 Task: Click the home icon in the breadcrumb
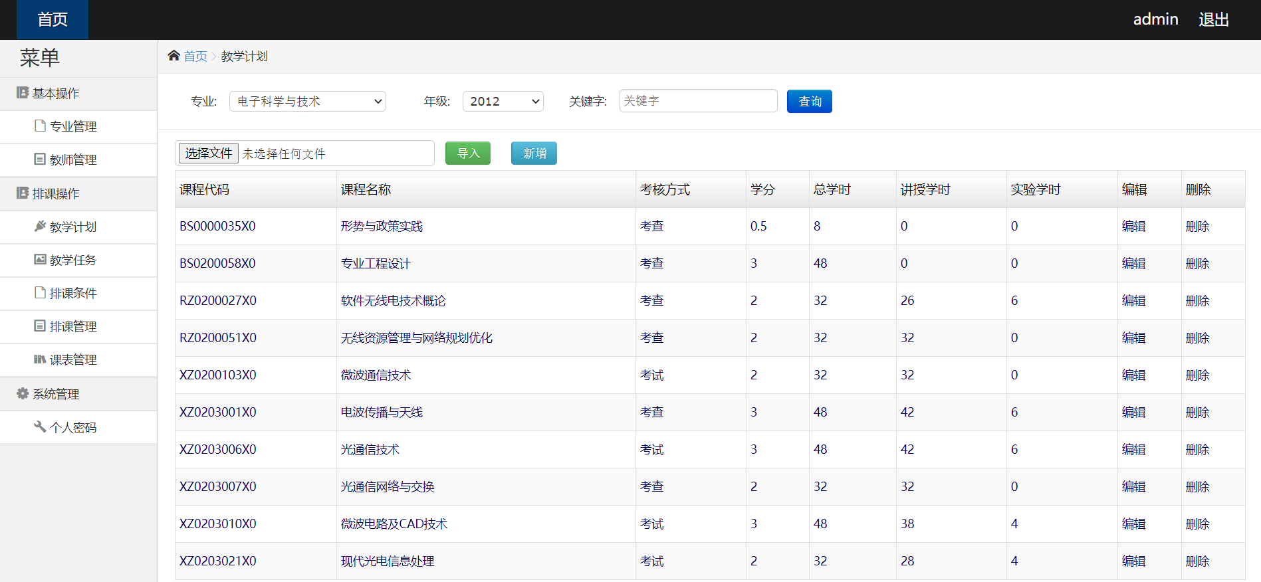[174, 55]
